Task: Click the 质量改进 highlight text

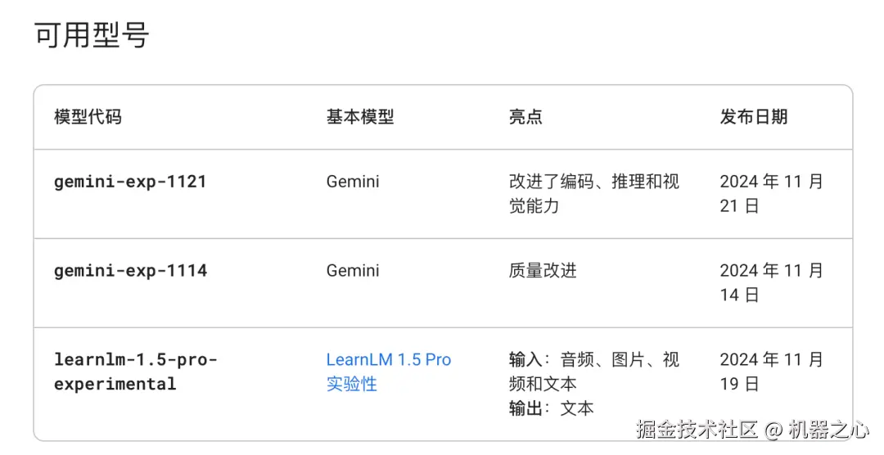Action: [x=543, y=271]
